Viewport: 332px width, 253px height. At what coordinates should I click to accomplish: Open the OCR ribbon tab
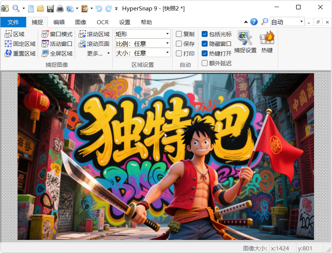tap(103, 22)
